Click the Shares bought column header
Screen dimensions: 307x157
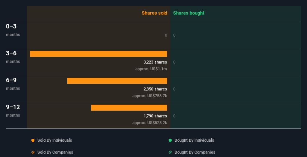pyautogui.click(x=189, y=13)
